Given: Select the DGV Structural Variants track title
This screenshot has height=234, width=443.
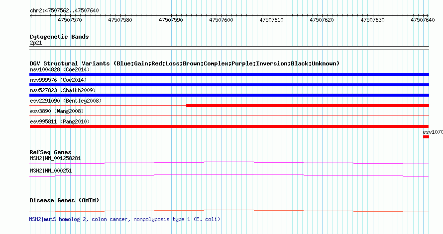Looking at the screenshot, I should point(185,63).
